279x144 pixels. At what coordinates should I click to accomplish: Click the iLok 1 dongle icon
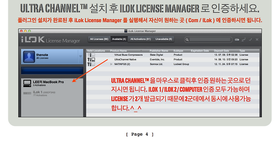coord(27,93)
